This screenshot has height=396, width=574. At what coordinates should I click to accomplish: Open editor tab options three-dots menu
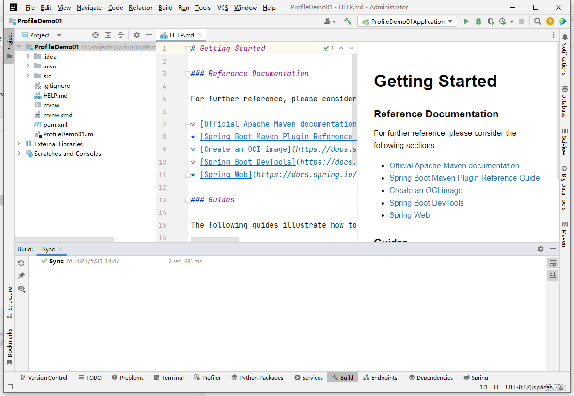point(554,35)
